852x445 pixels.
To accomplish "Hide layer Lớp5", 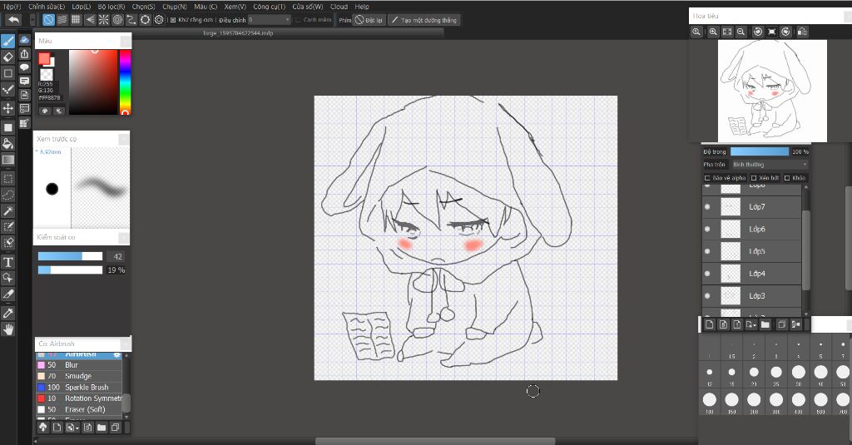I will click(707, 251).
